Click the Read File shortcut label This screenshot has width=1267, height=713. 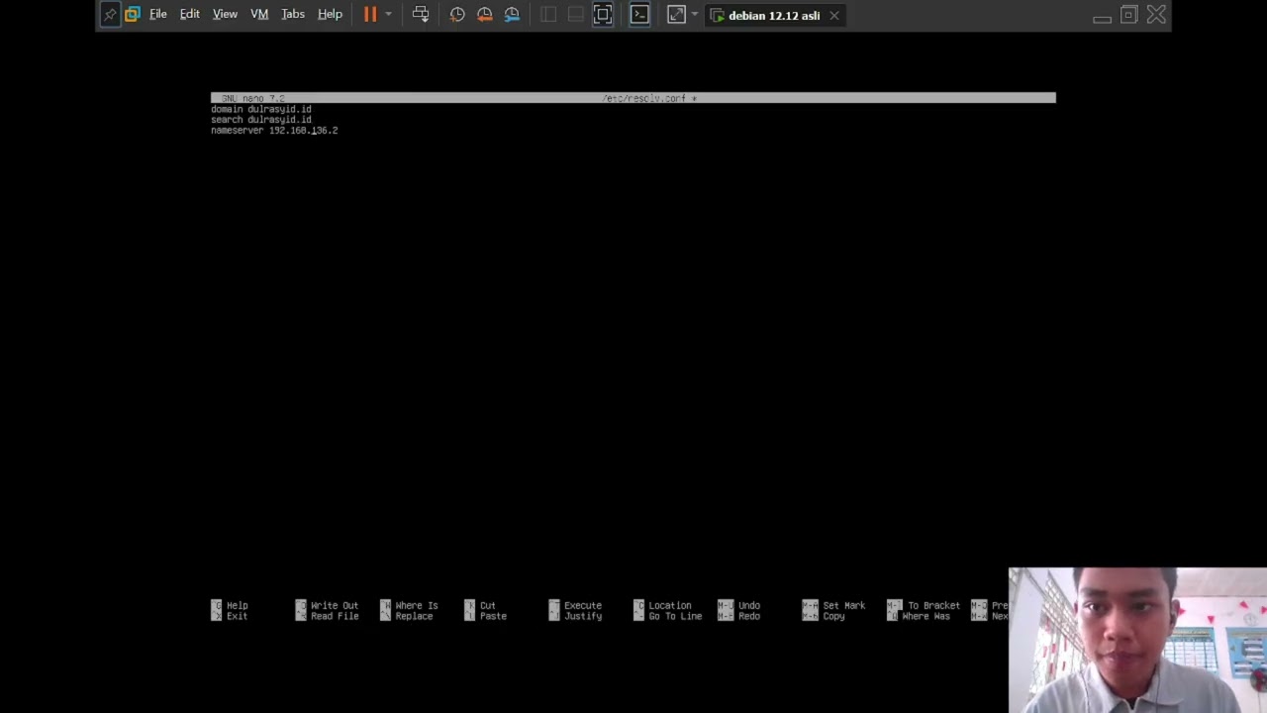click(335, 616)
